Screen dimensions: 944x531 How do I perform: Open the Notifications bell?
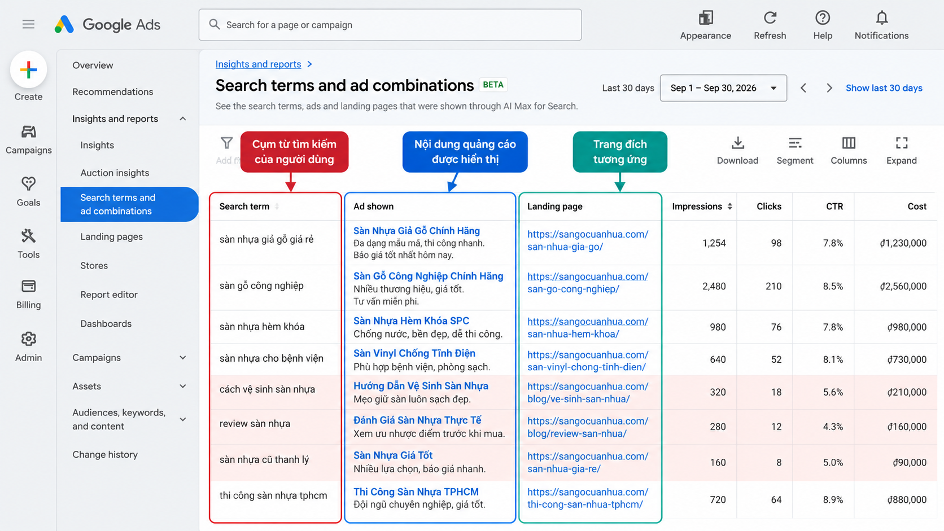[881, 25]
